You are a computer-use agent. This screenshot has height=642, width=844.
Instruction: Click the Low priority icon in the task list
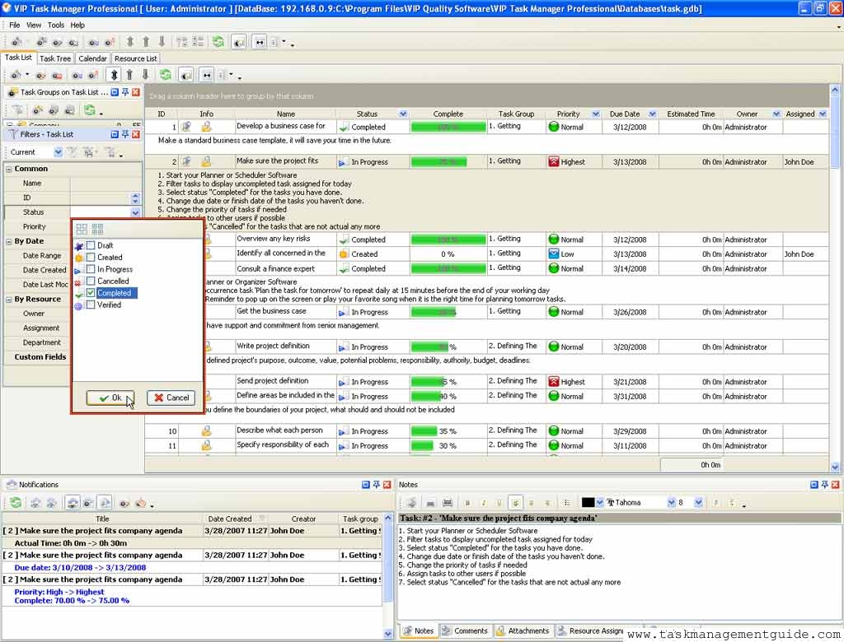(553, 254)
